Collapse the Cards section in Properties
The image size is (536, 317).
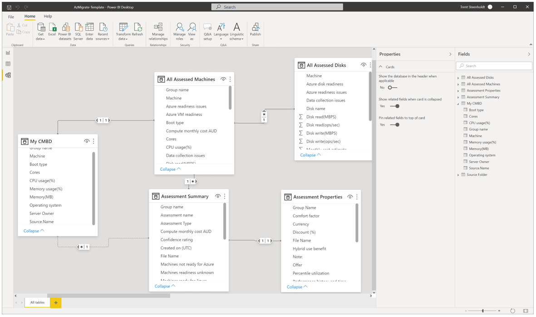click(381, 67)
